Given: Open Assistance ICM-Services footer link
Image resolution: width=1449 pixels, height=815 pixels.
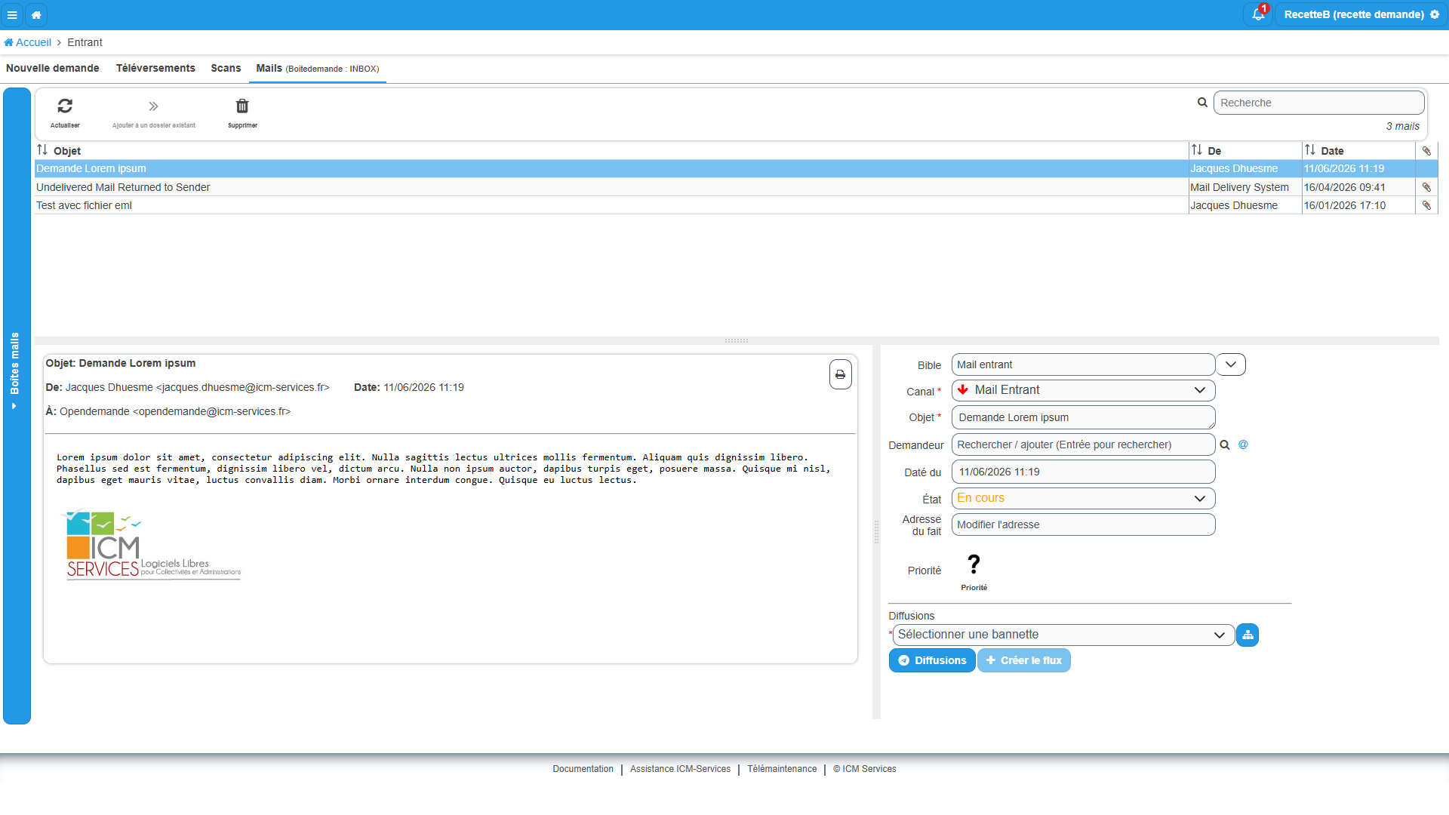Looking at the screenshot, I should pos(680,769).
